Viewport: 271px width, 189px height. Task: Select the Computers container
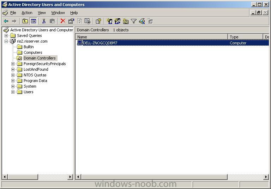(x=33, y=52)
